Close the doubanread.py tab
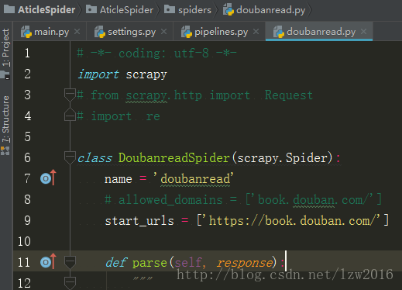Screen dimensions: 402x290 click(363, 32)
